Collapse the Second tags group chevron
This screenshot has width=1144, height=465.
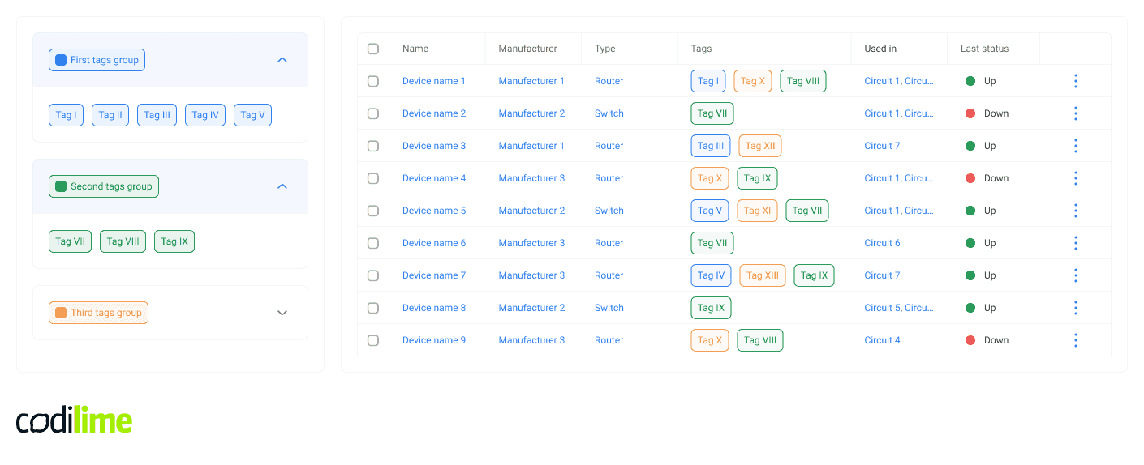[282, 186]
